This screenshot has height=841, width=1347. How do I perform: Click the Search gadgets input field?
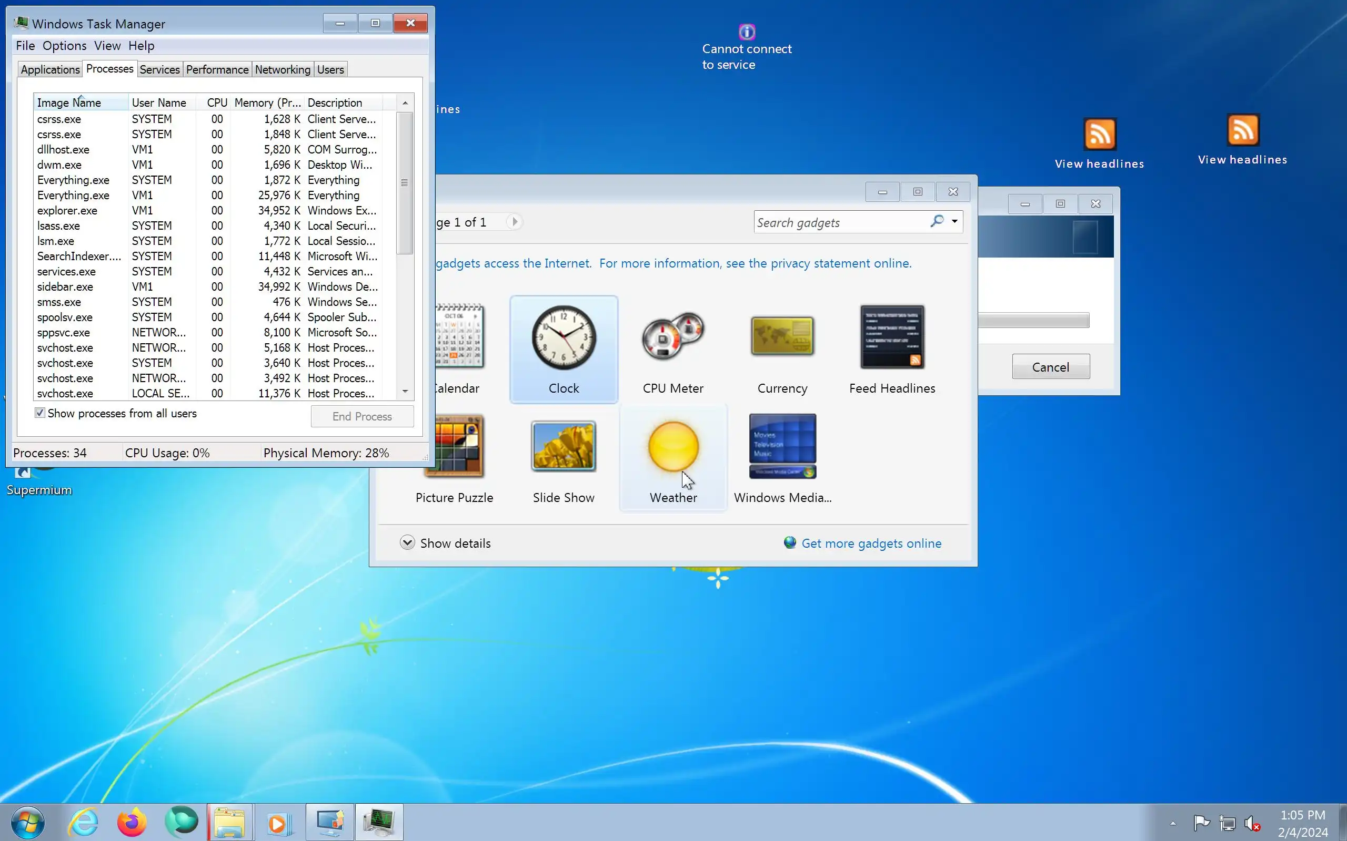pos(840,222)
